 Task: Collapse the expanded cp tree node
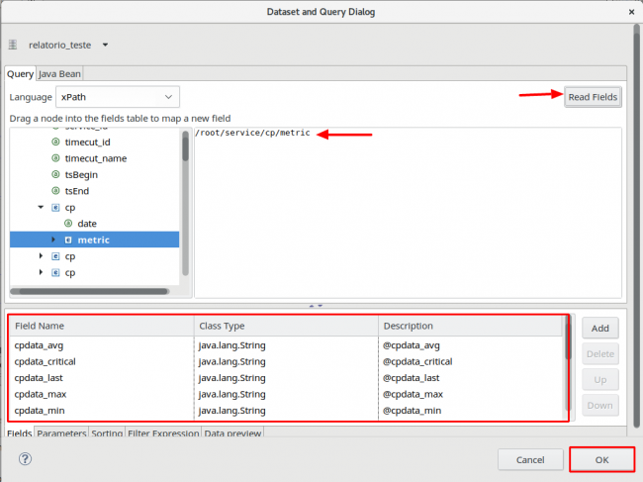pos(41,208)
